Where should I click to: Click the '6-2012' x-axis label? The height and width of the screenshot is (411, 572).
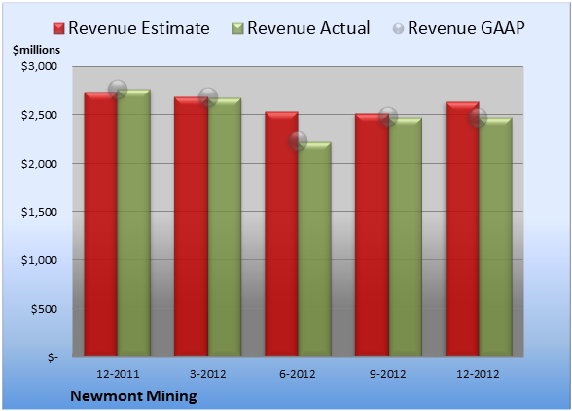pyautogui.click(x=298, y=374)
